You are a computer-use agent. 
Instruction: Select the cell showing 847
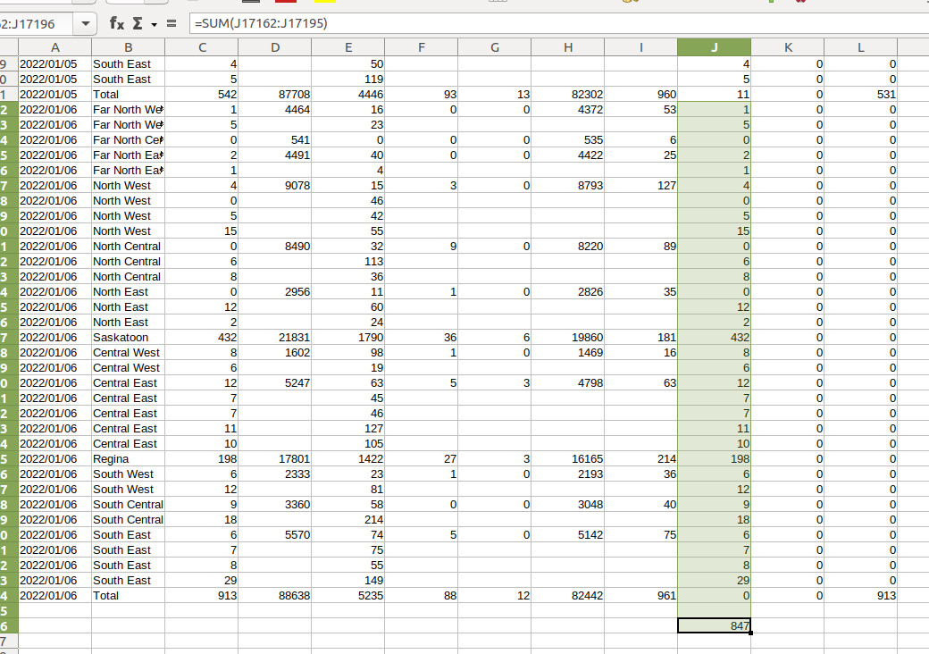click(714, 626)
